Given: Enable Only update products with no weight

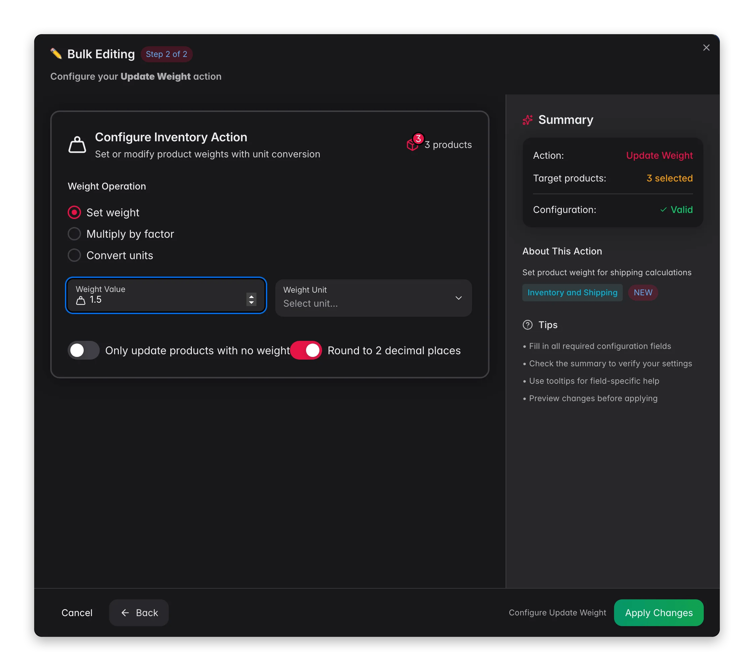Looking at the screenshot, I should [x=83, y=350].
